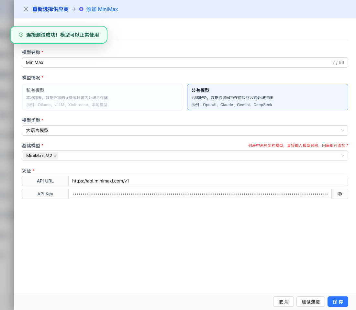
Task: Save the model with the 保存 button
Action: tap(338, 302)
